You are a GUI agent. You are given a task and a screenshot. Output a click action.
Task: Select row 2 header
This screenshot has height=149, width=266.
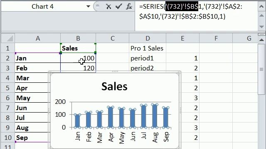click(x=8, y=58)
